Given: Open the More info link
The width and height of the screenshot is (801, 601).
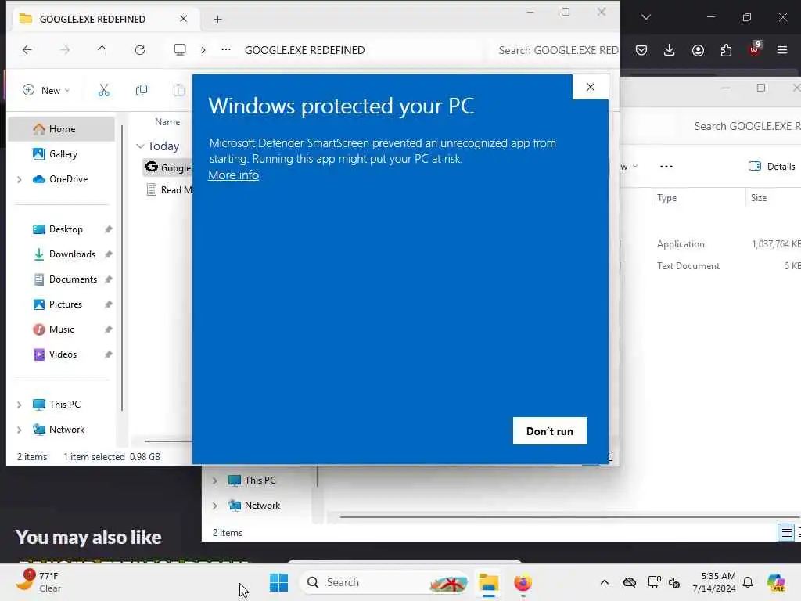Looking at the screenshot, I should [233, 175].
